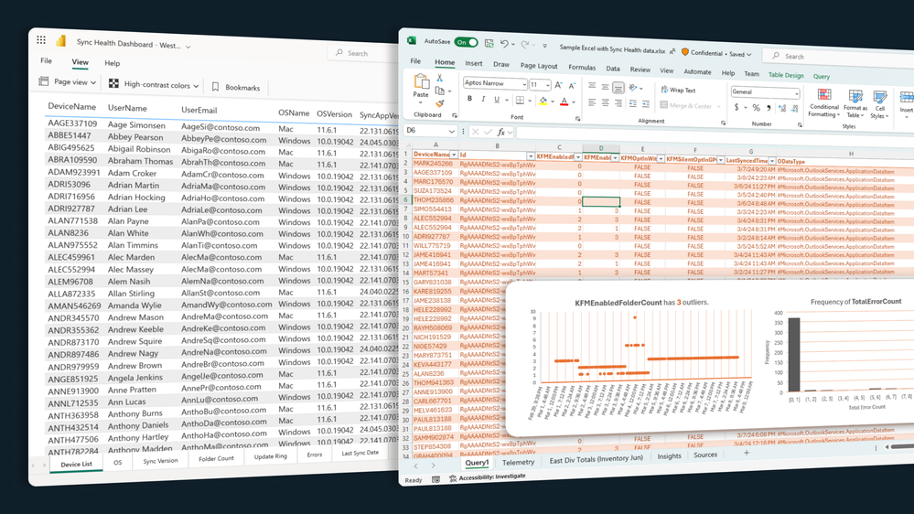Image resolution: width=914 pixels, height=514 pixels.
Task: Add a new sheet with plus button
Action: 747,453
